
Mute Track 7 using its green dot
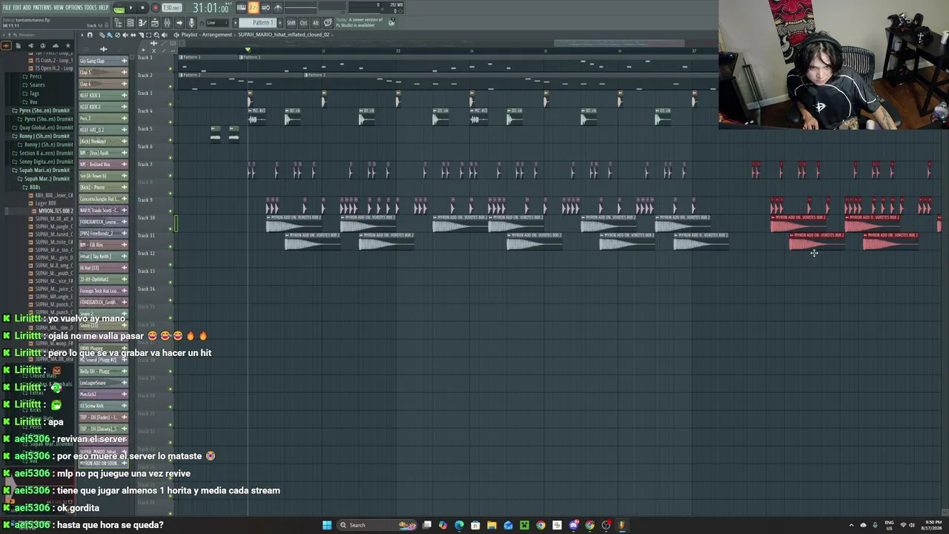point(171,176)
